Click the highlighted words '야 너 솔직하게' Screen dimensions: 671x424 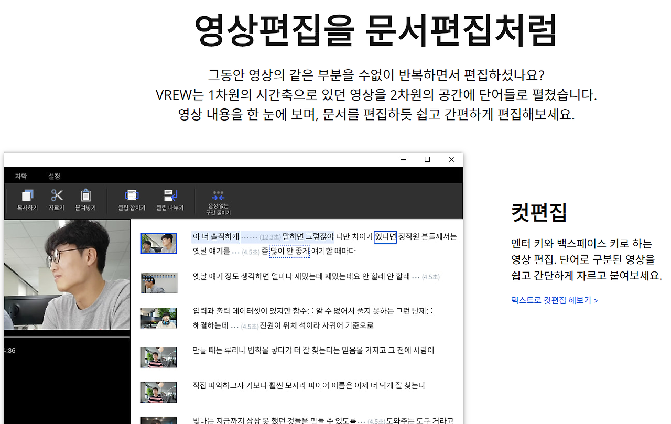[x=216, y=237]
